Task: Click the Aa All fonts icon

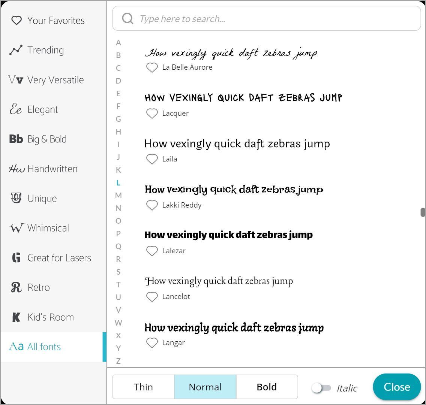Action: (x=16, y=347)
